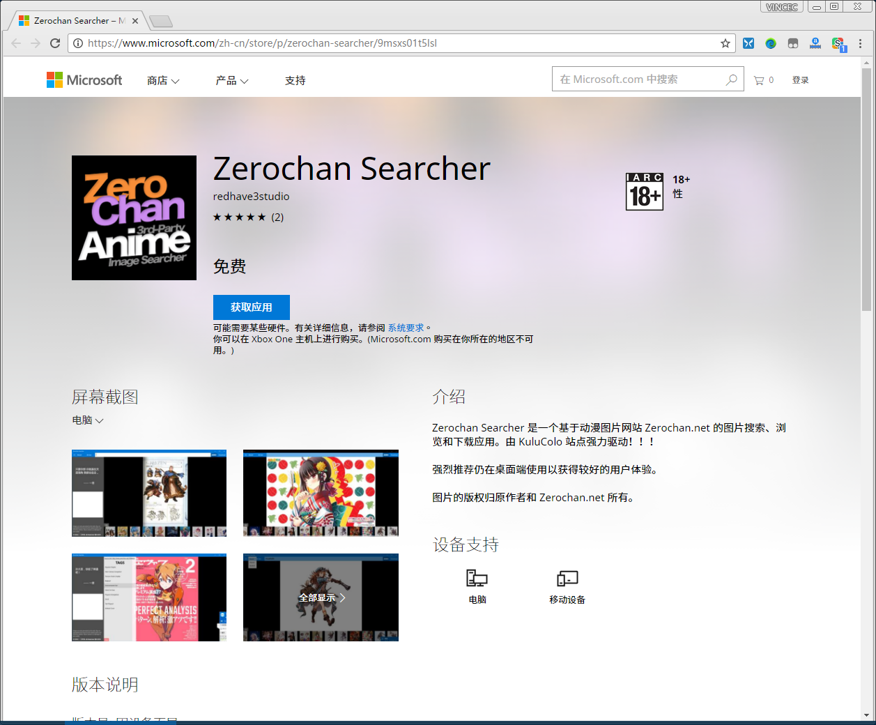Close the Zerochan Searcher tab
The height and width of the screenshot is (725, 876).
135,21
